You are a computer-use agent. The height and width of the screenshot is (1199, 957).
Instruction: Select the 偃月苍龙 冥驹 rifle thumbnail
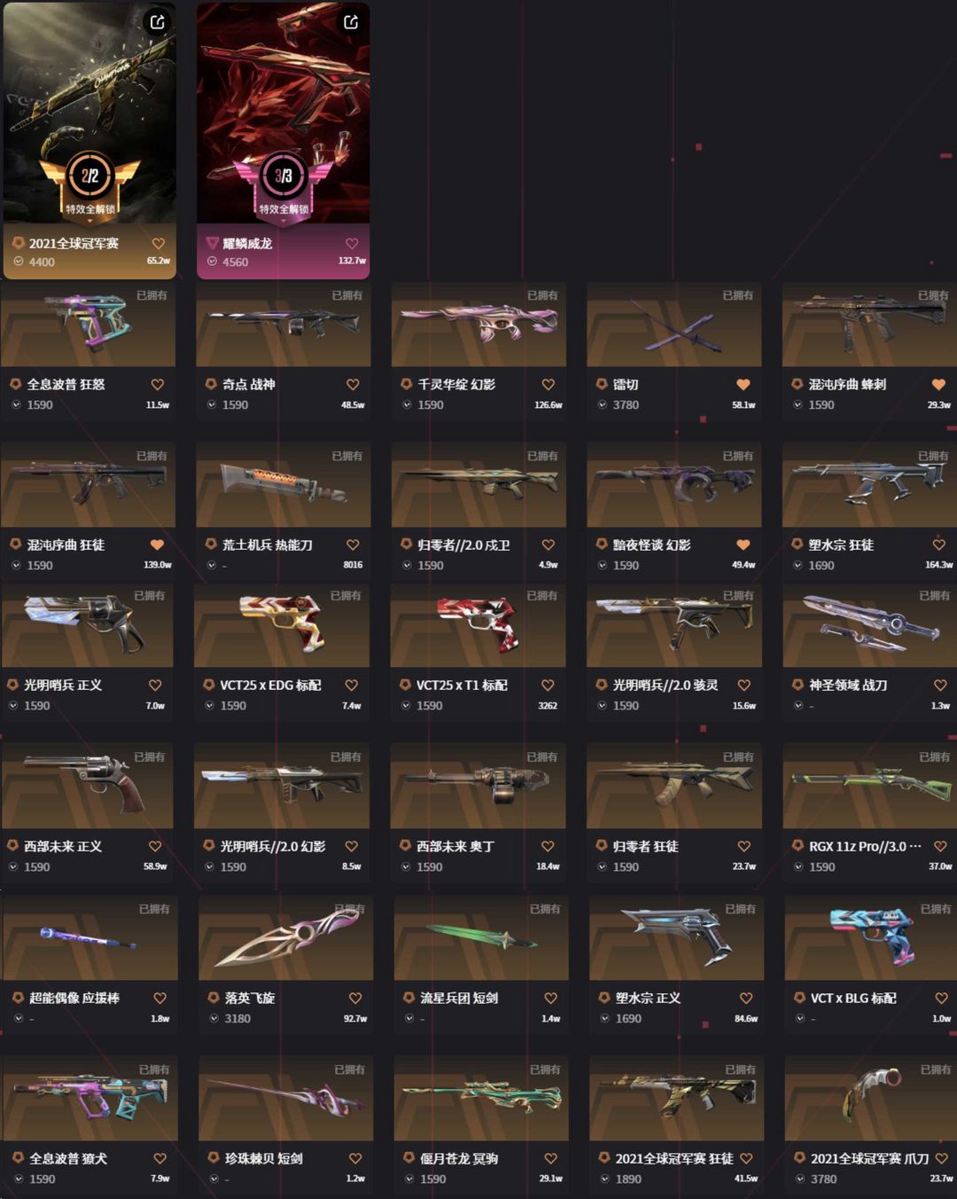[x=481, y=1098]
